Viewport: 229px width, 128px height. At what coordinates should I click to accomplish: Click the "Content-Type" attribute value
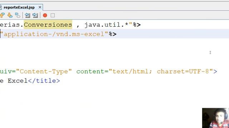[x=44, y=71]
